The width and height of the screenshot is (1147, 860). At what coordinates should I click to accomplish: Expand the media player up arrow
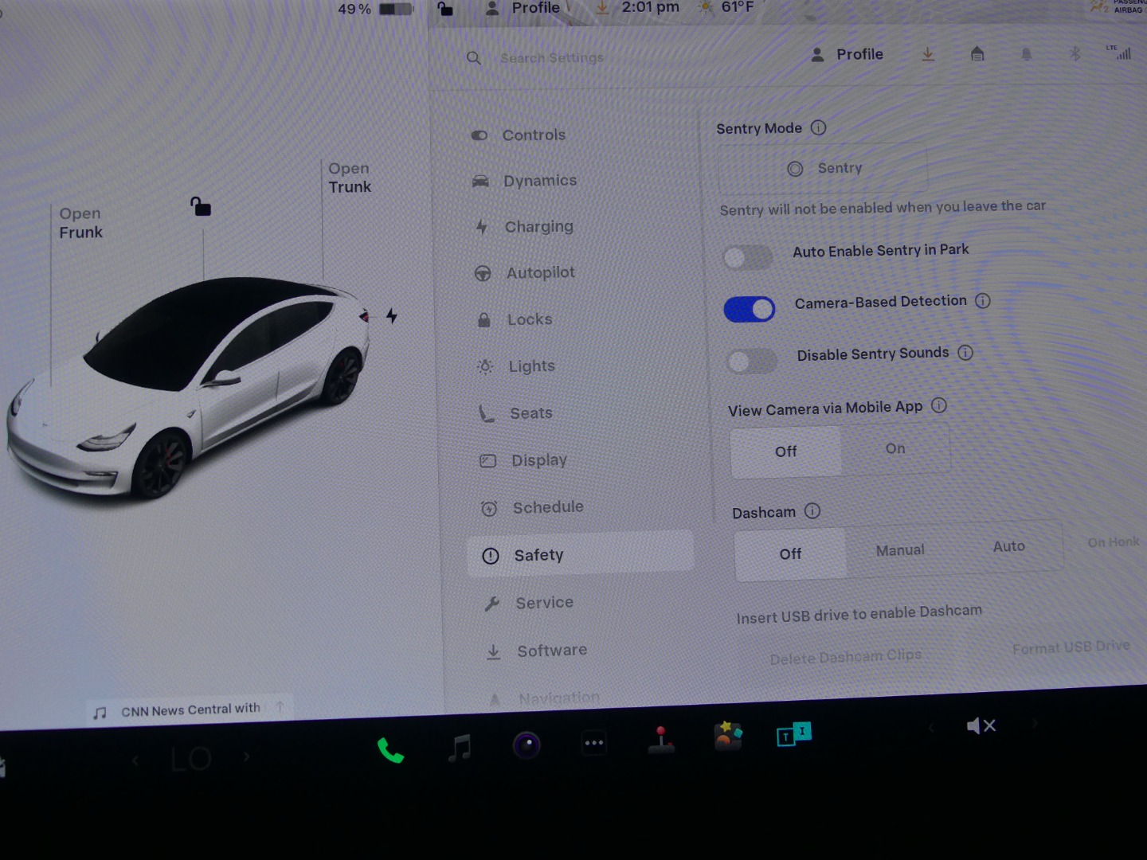pyautogui.click(x=280, y=706)
